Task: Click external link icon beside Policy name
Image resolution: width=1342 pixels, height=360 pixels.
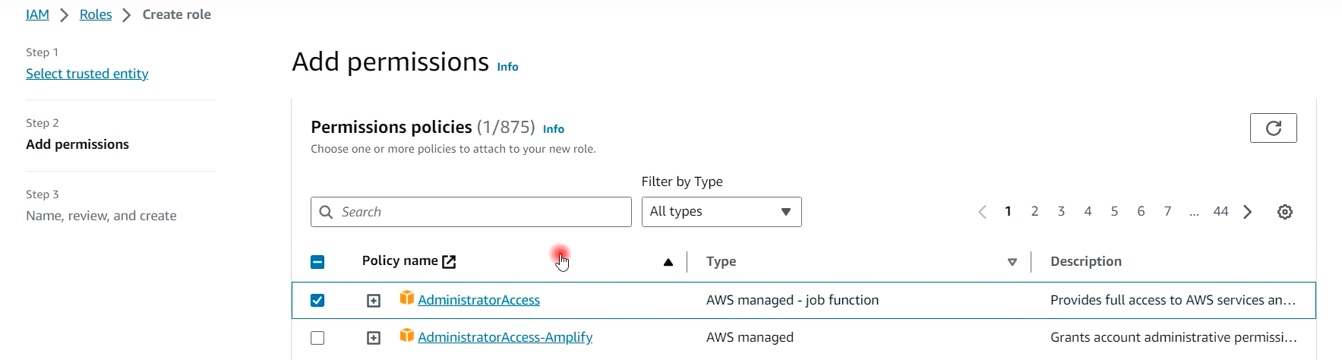Action: (x=449, y=262)
